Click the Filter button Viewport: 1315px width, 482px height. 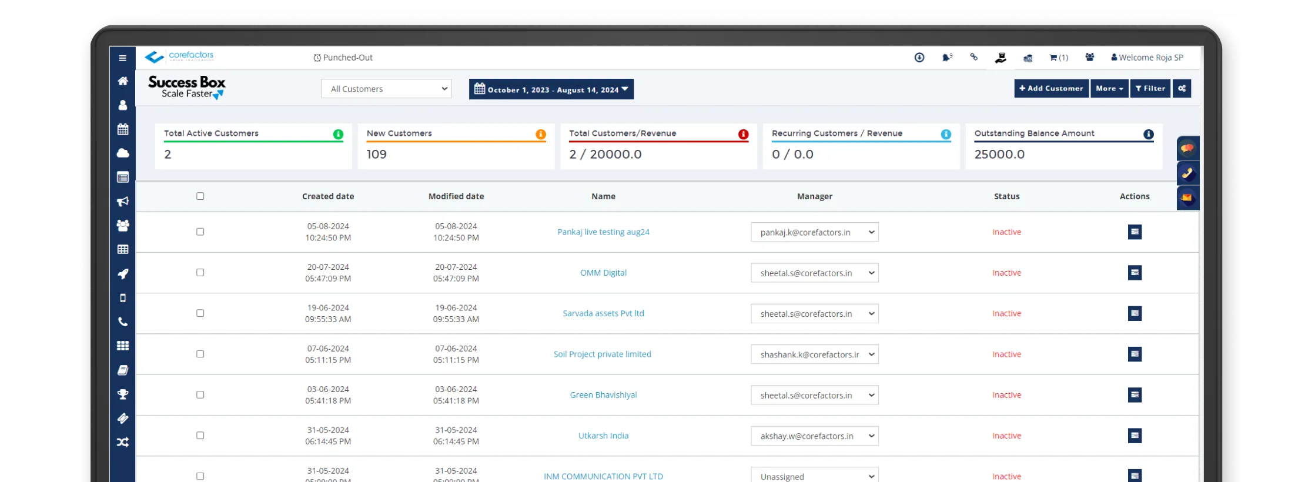[x=1150, y=89]
